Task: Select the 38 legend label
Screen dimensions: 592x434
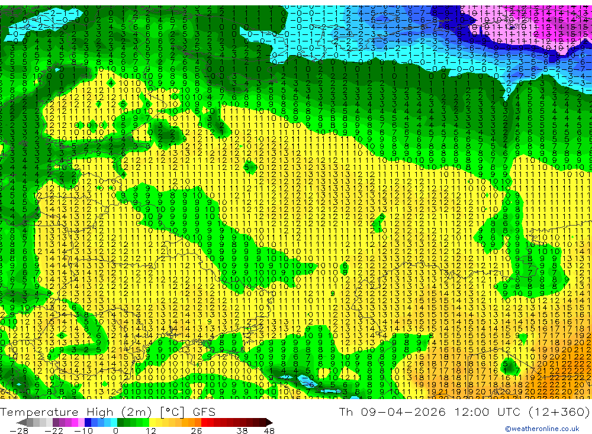Action: (242, 431)
